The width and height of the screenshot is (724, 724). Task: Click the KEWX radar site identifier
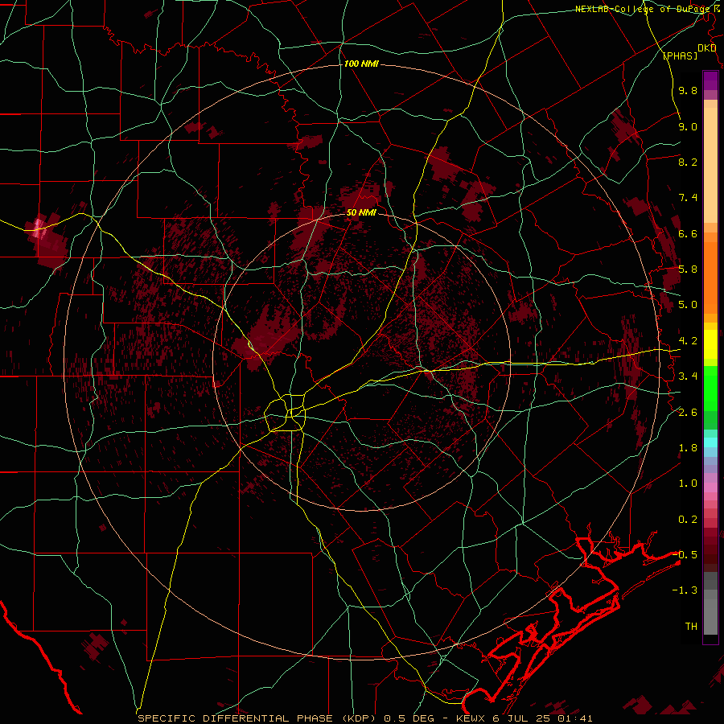[x=472, y=718]
